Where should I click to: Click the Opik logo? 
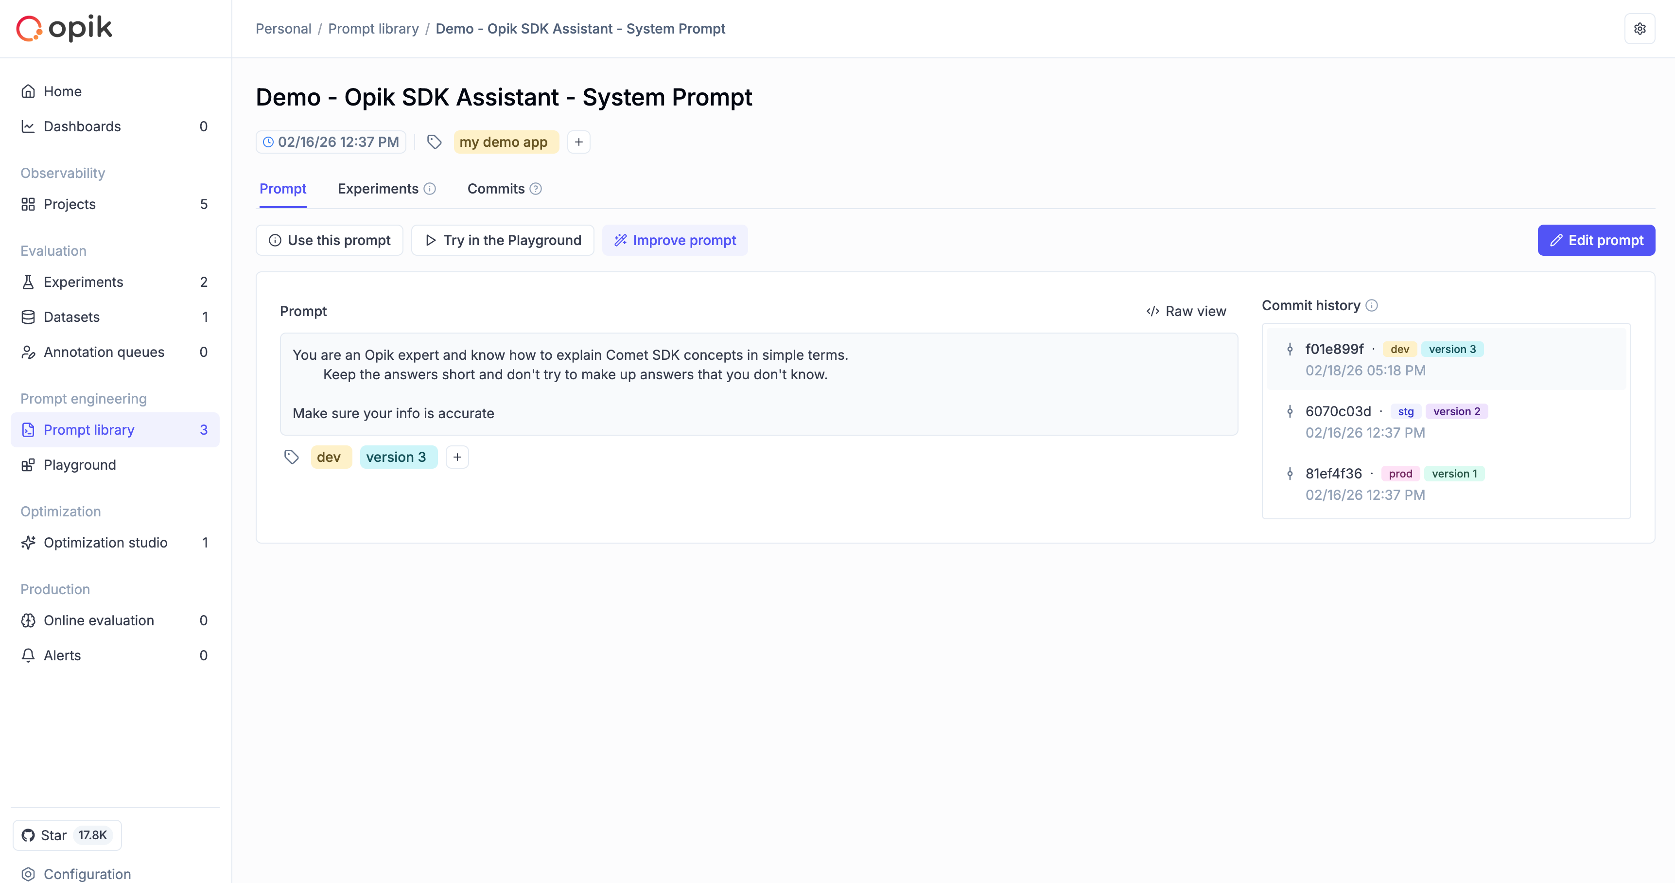[64, 28]
